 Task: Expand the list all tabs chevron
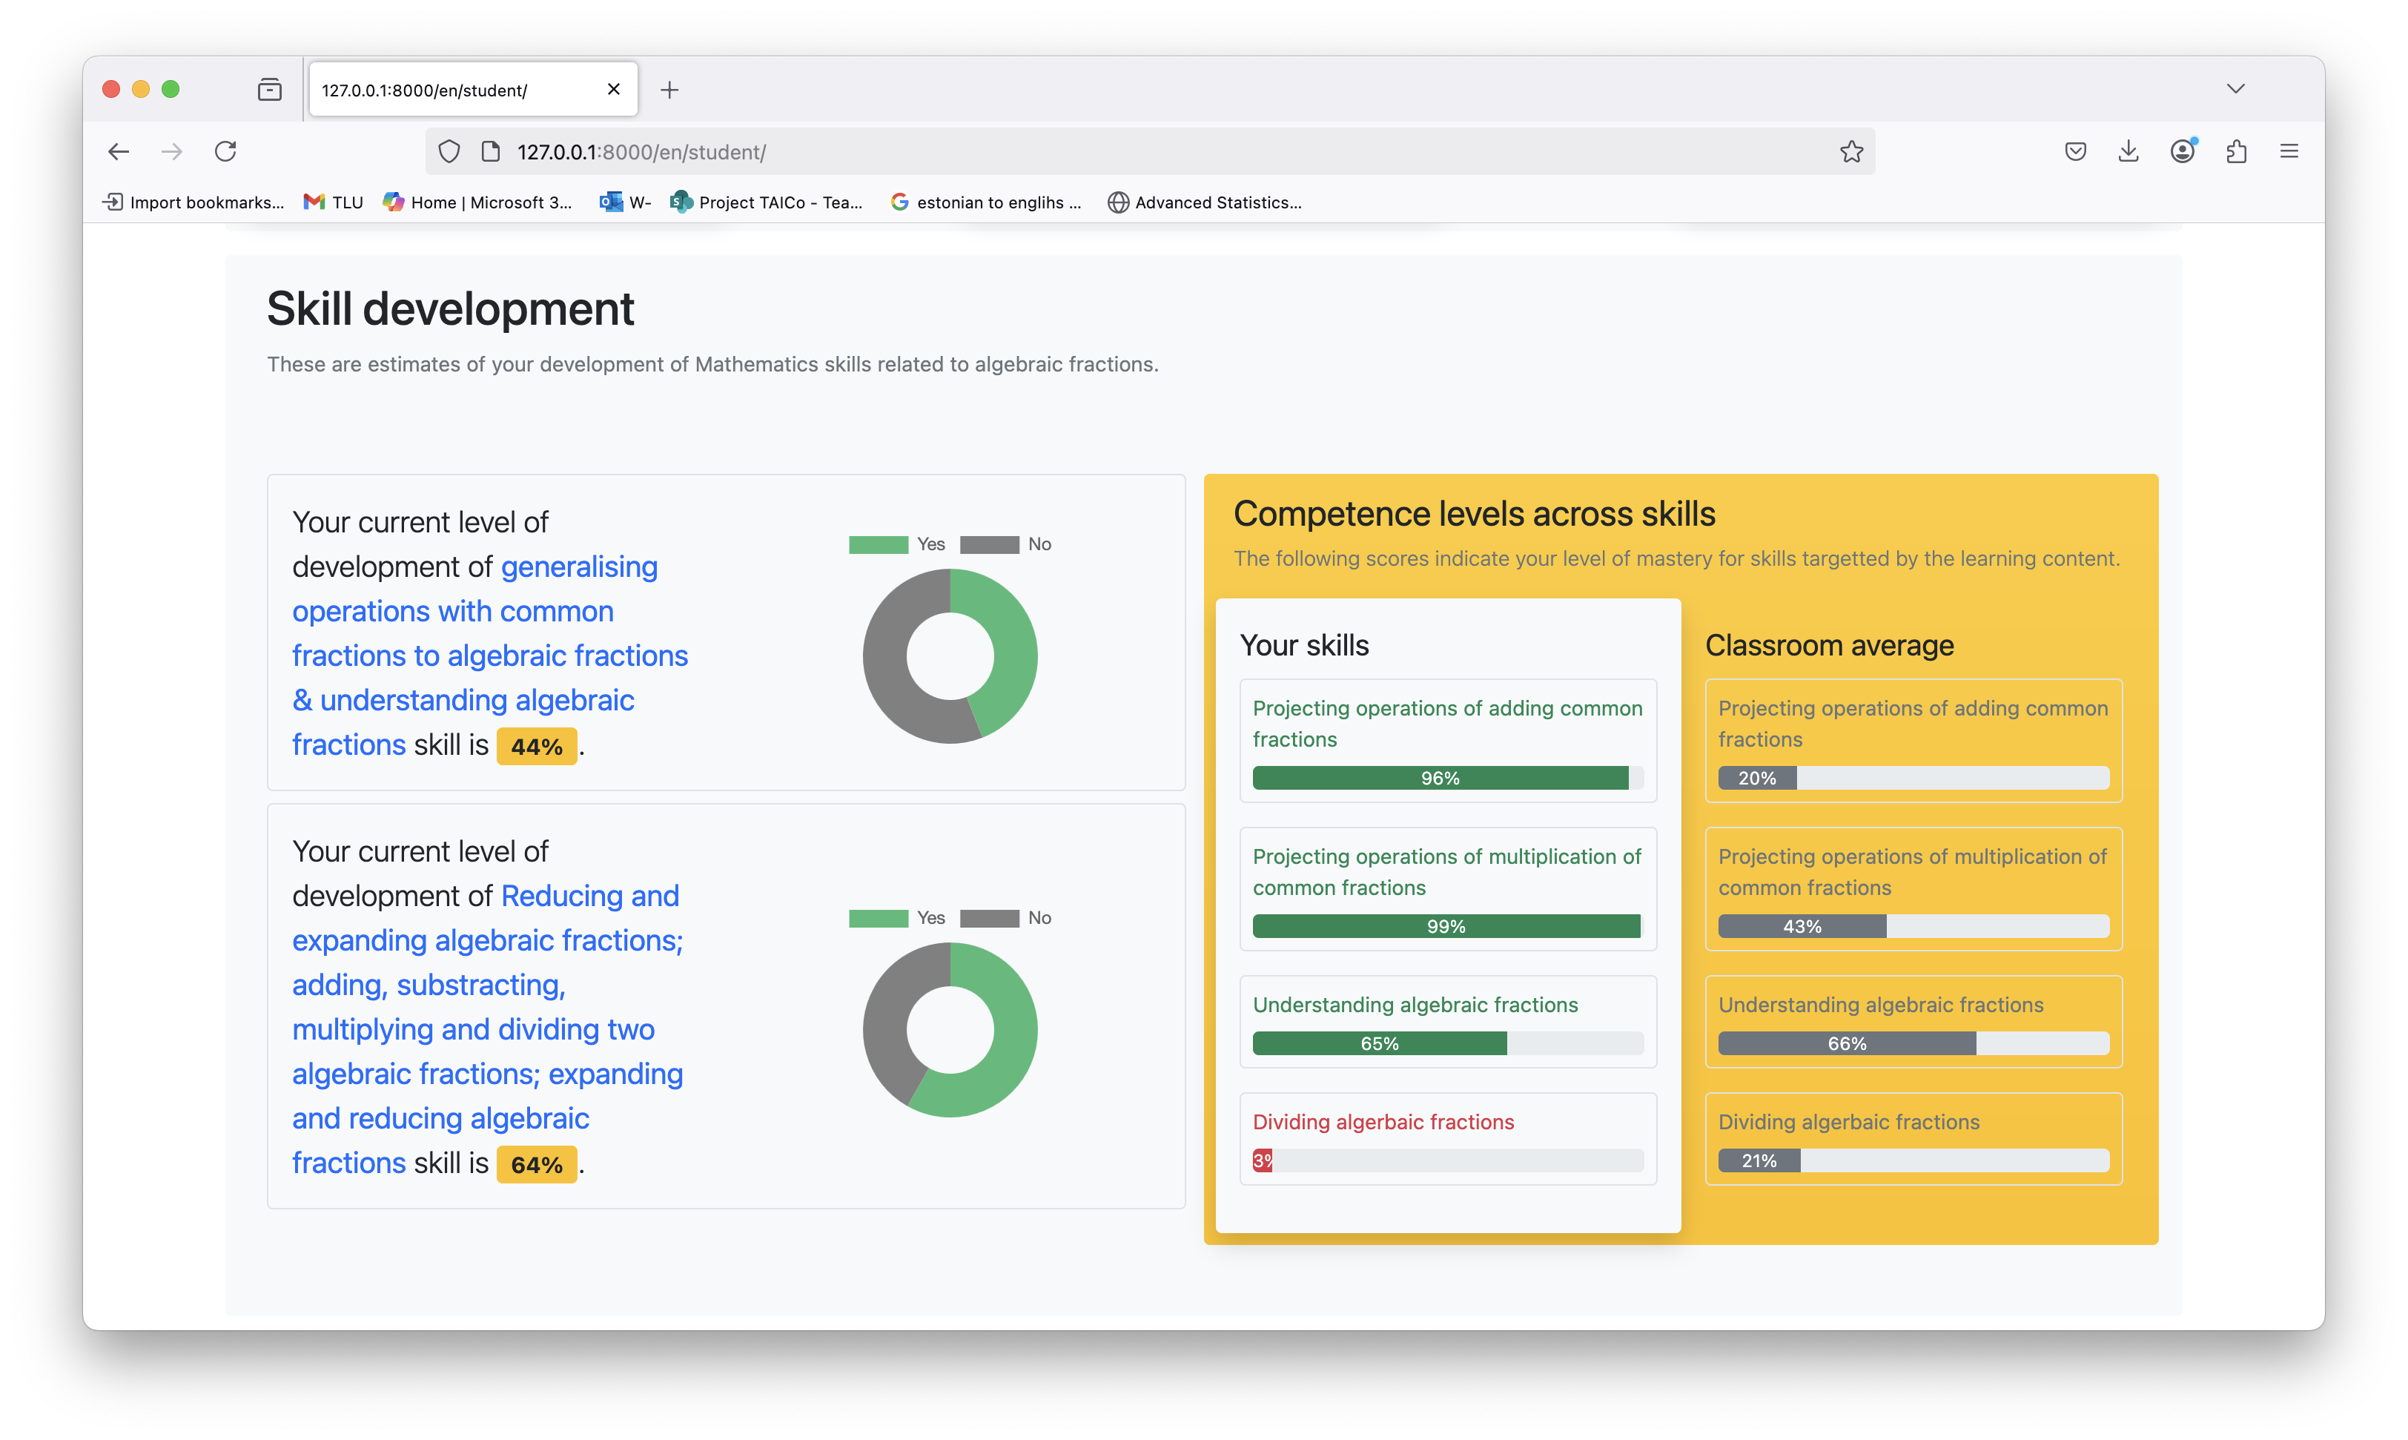(x=2235, y=89)
